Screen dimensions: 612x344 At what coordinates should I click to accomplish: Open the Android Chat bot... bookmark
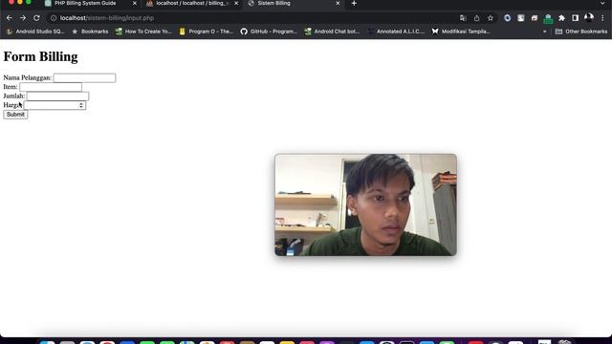click(x=332, y=32)
